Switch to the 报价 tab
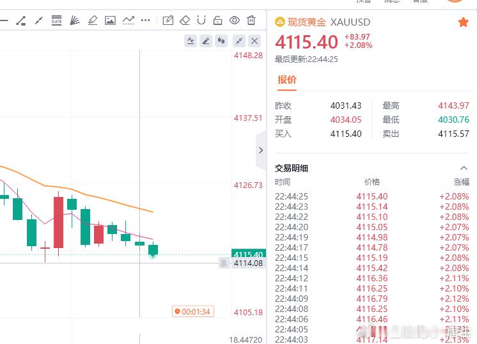This screenshot has width=477, height=344. 287,80
